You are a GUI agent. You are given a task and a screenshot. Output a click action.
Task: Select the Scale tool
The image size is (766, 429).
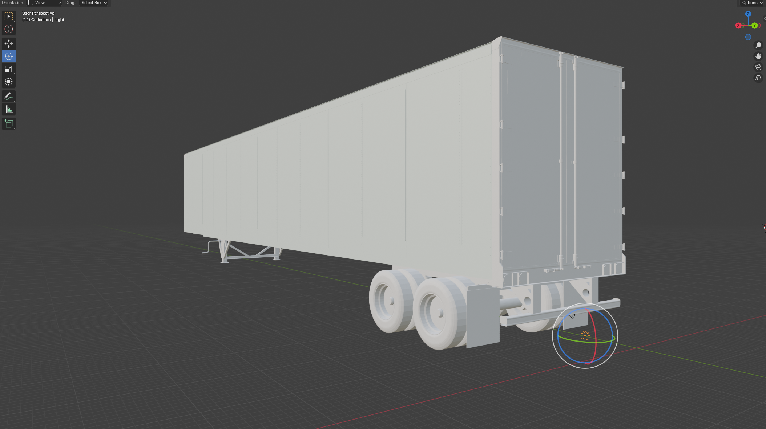(9, 69)
